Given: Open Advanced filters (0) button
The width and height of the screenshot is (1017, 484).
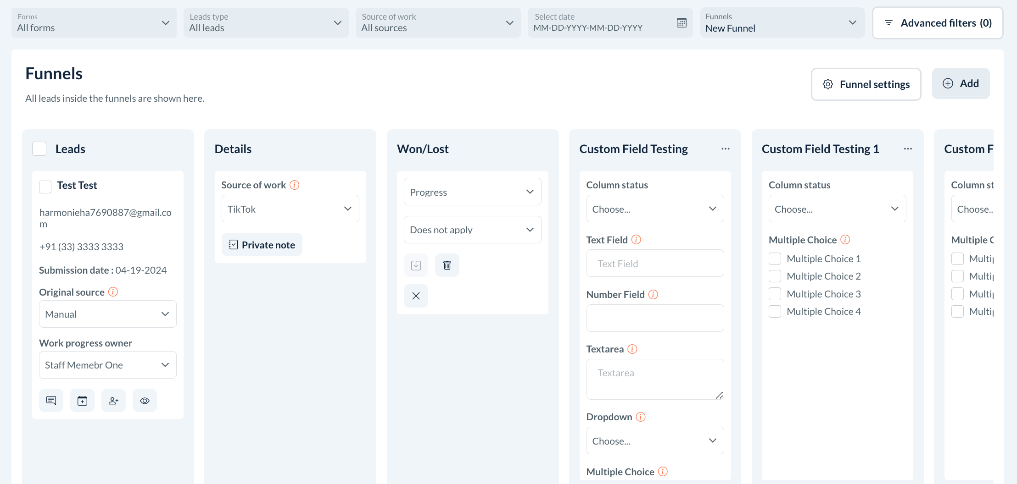Looking at the screenshot, I should (938, 23).
